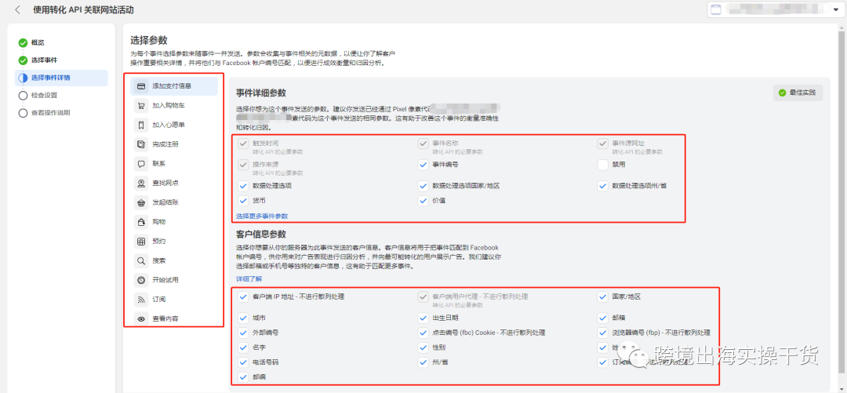Image resolution: width=847 pixels, height=393 pixels.
Task: Select the 查看内容 eye icon
Action: coord(141,319)
